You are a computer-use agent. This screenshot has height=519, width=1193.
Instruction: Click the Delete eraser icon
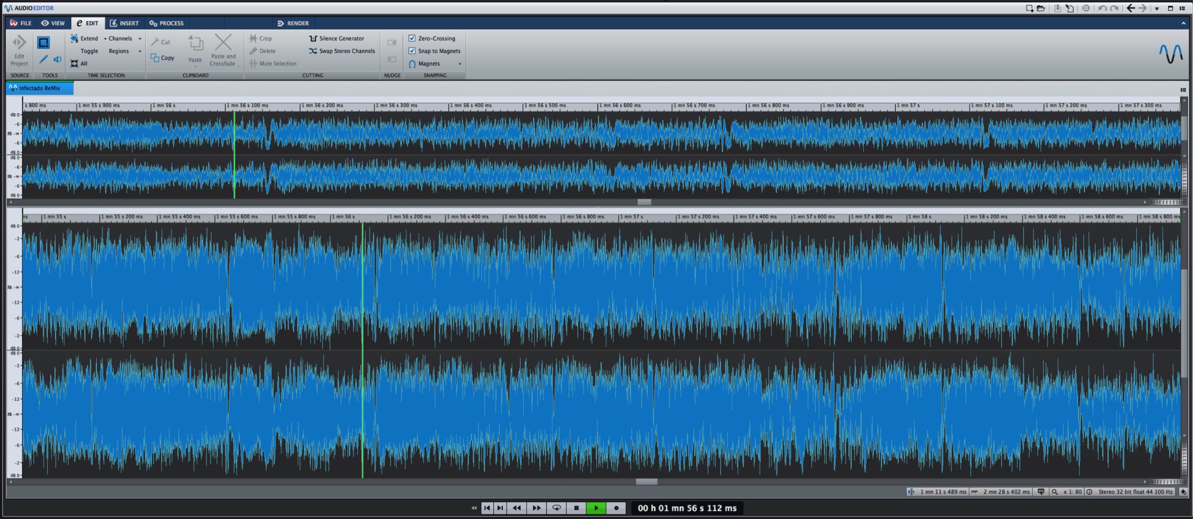[253, 51]
